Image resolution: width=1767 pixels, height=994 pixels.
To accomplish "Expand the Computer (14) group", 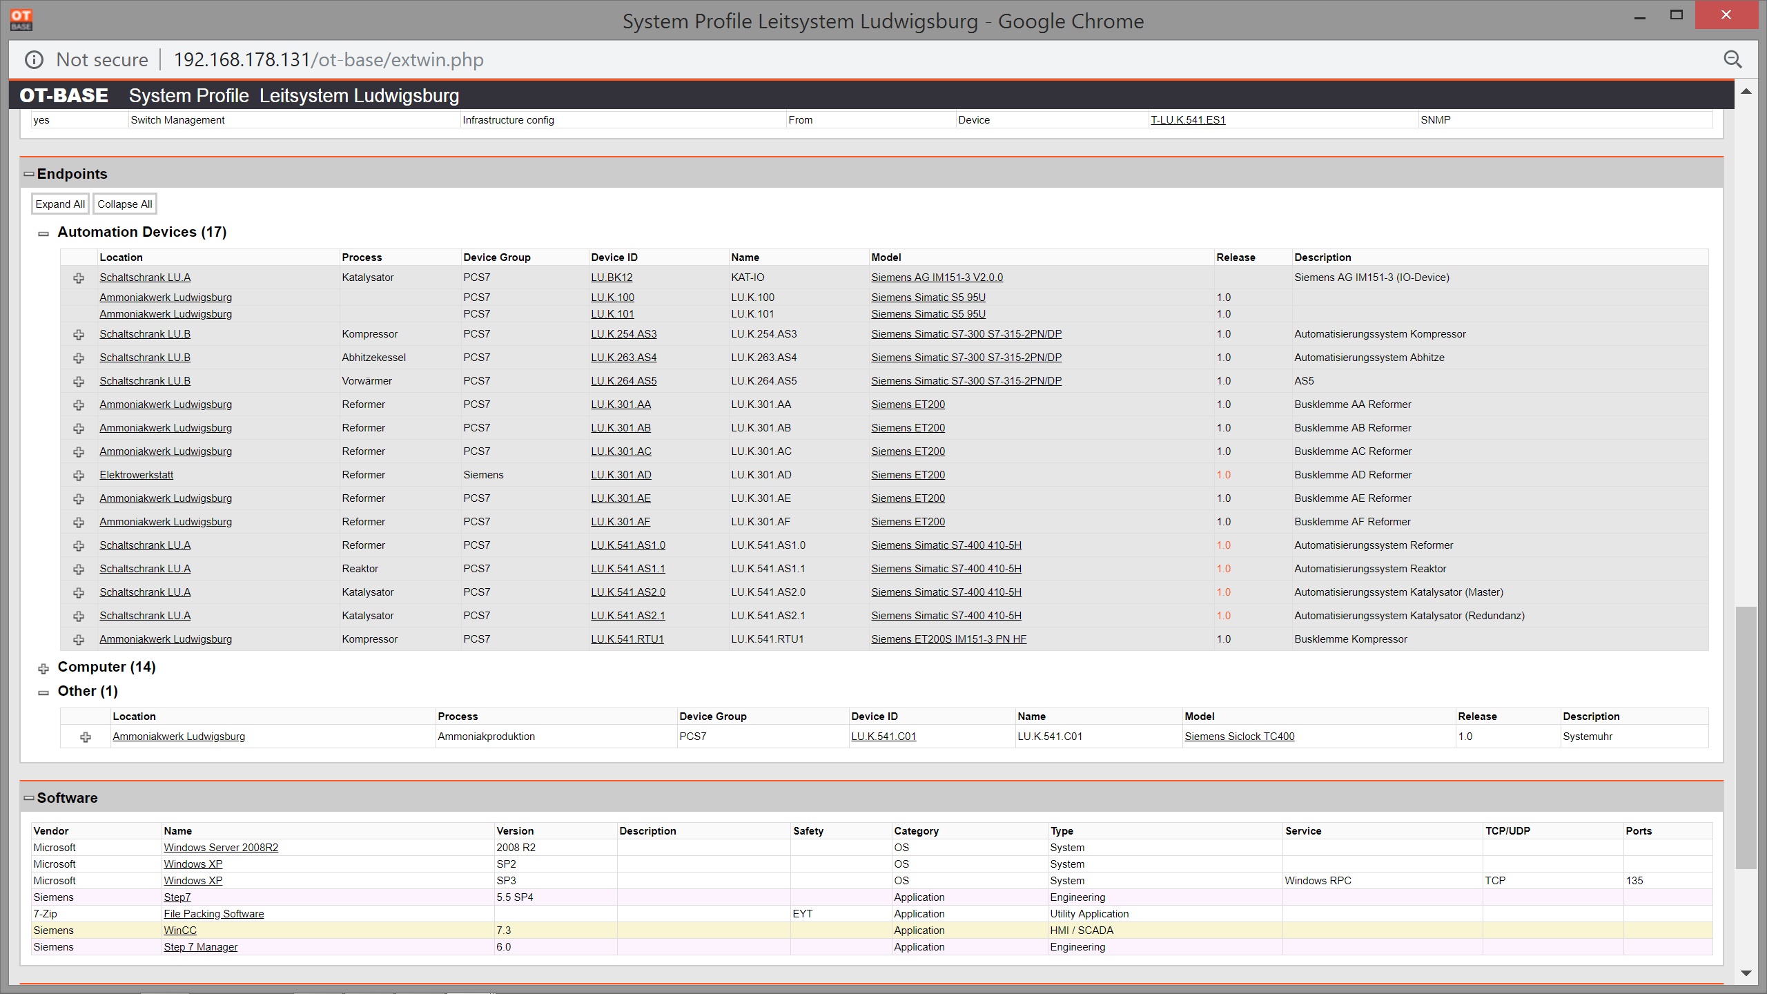I will coord(43,668).
